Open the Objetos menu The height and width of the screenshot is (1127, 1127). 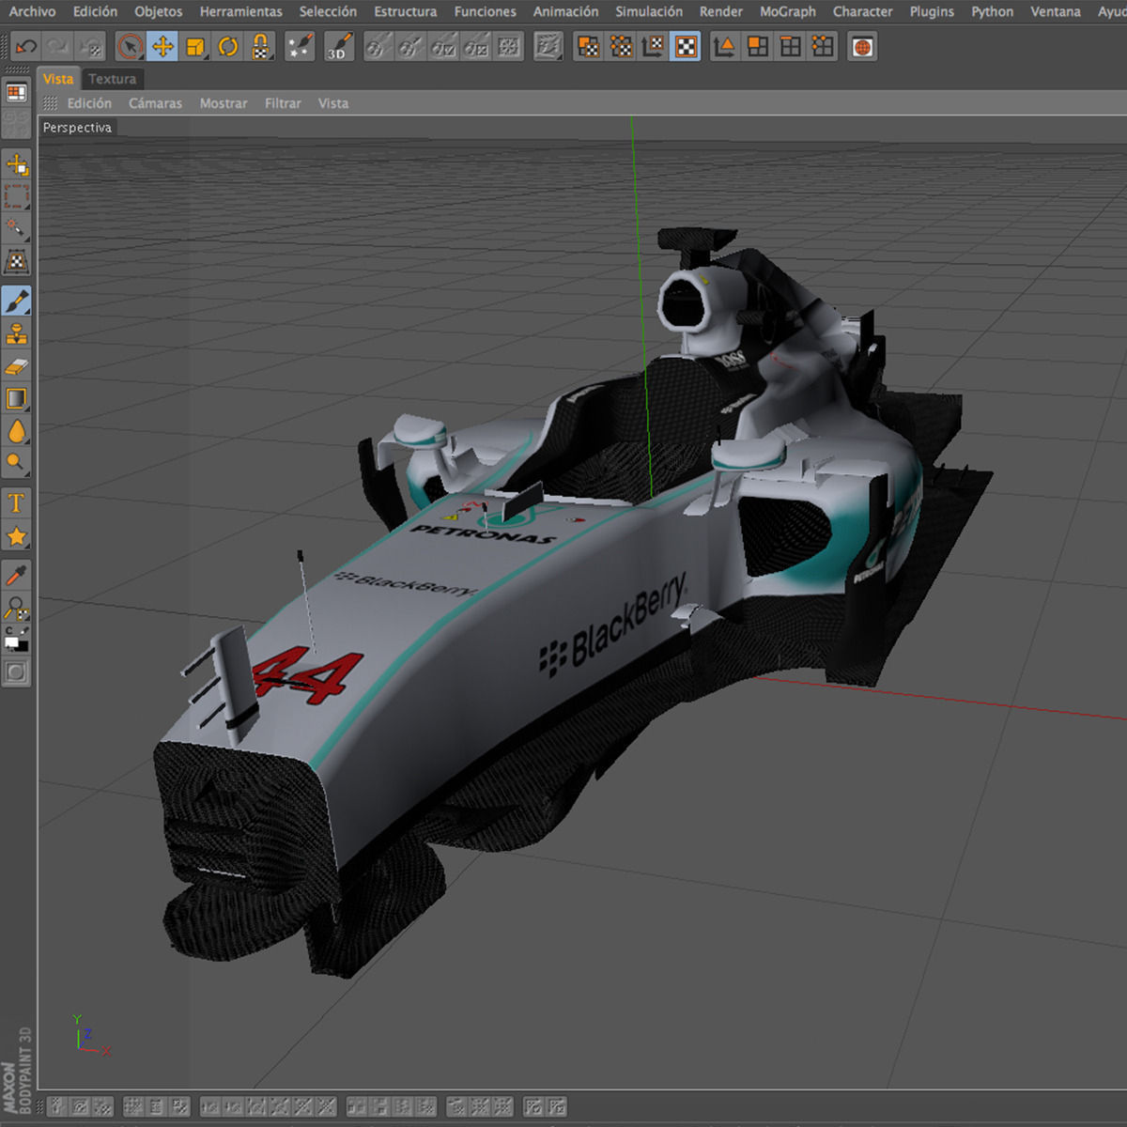coord(159,11)
